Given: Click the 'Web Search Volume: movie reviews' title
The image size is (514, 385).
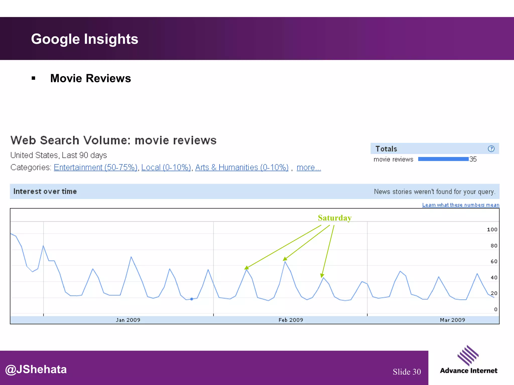Looking at the screenshot, I should click(x=113, y=140).
